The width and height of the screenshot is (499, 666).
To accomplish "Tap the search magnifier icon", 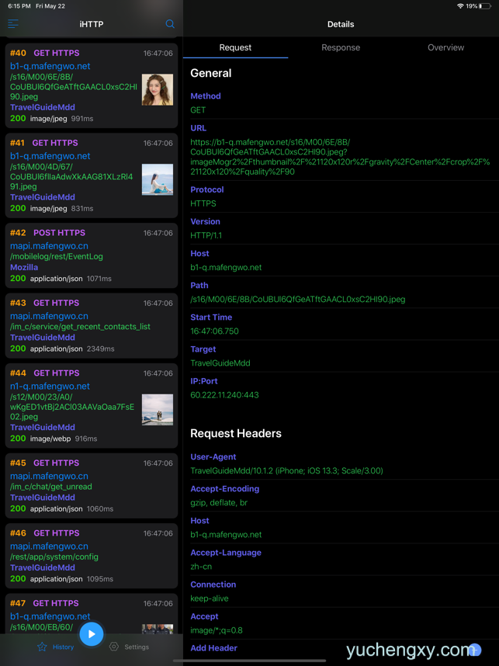I will (170, 24).
